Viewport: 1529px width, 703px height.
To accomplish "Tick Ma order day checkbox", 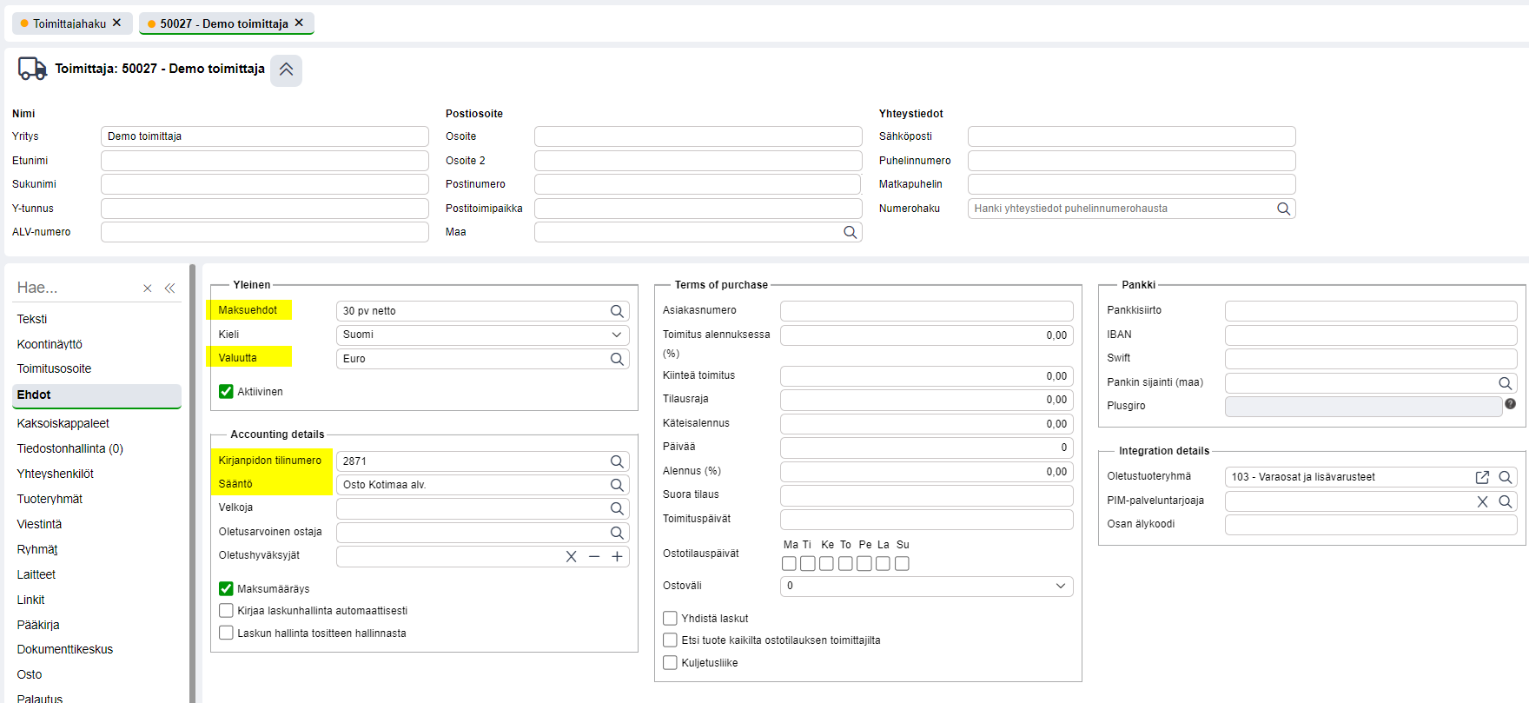I will click(x=789, y=564).
